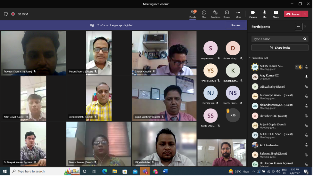Open breakout Rooms
The width and height of the screenshot is (313, 176).
point(227,14)
